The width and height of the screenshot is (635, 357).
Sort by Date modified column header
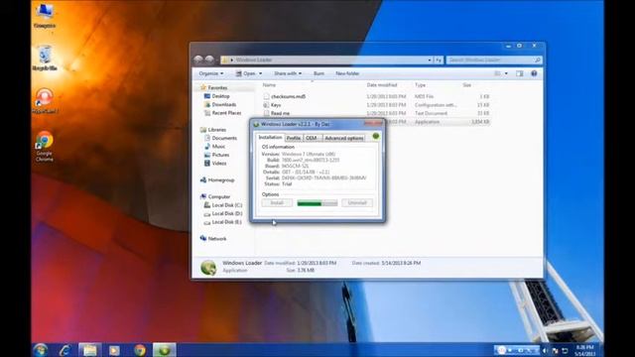point(382,85)
